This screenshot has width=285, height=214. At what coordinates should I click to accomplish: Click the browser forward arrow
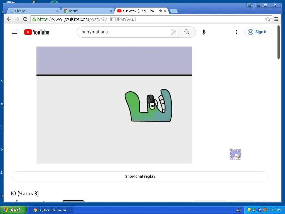point(17,19)
